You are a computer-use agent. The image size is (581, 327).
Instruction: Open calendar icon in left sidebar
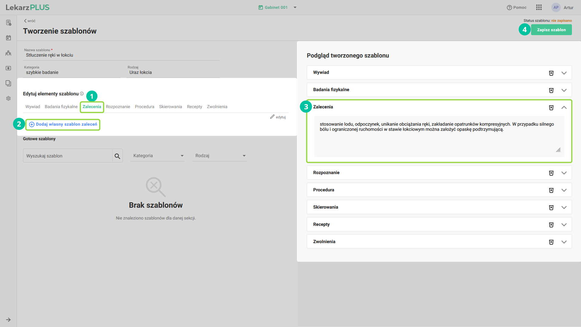click(x=8, y=38)
